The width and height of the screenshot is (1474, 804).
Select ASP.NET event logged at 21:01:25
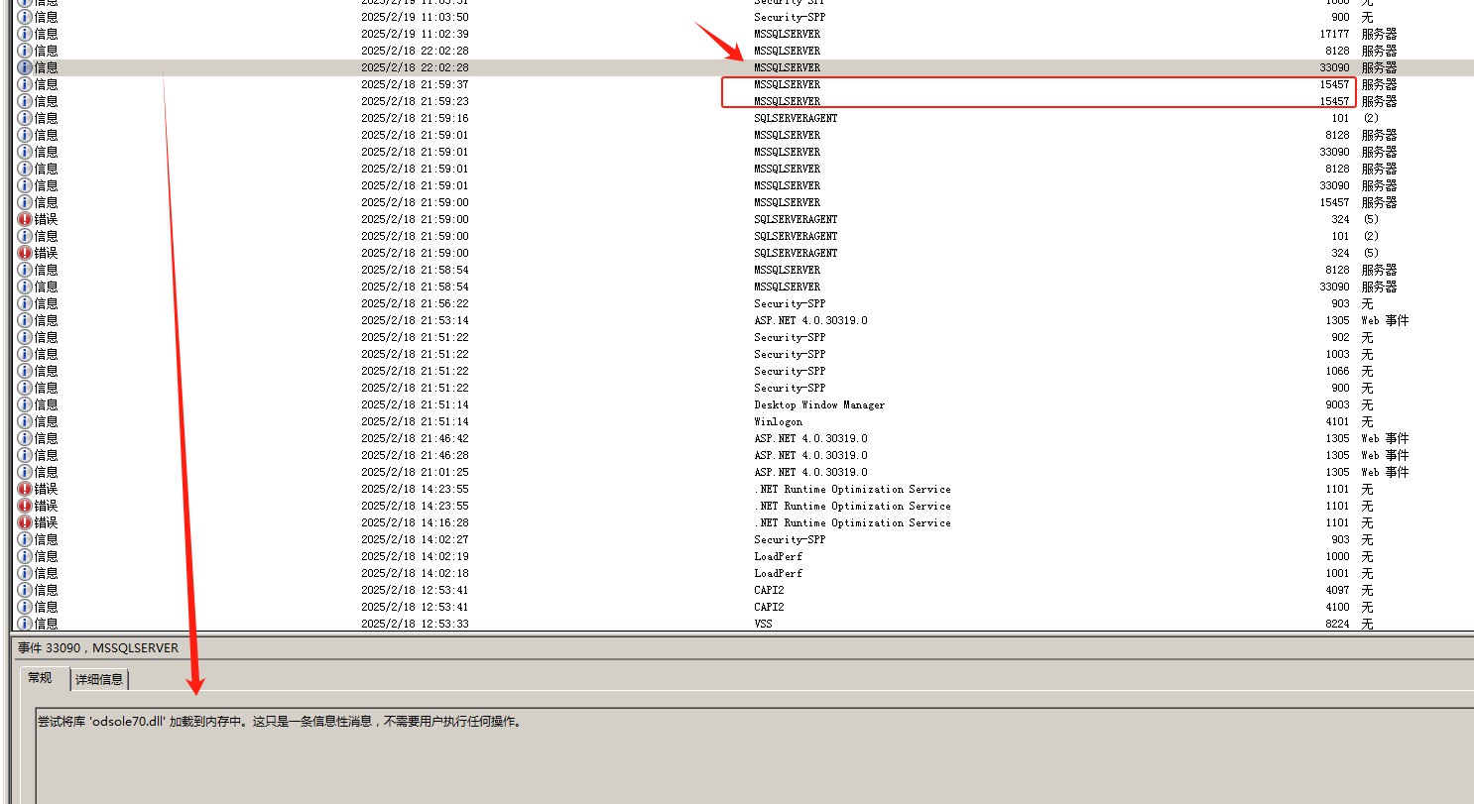tap(810, 472)
